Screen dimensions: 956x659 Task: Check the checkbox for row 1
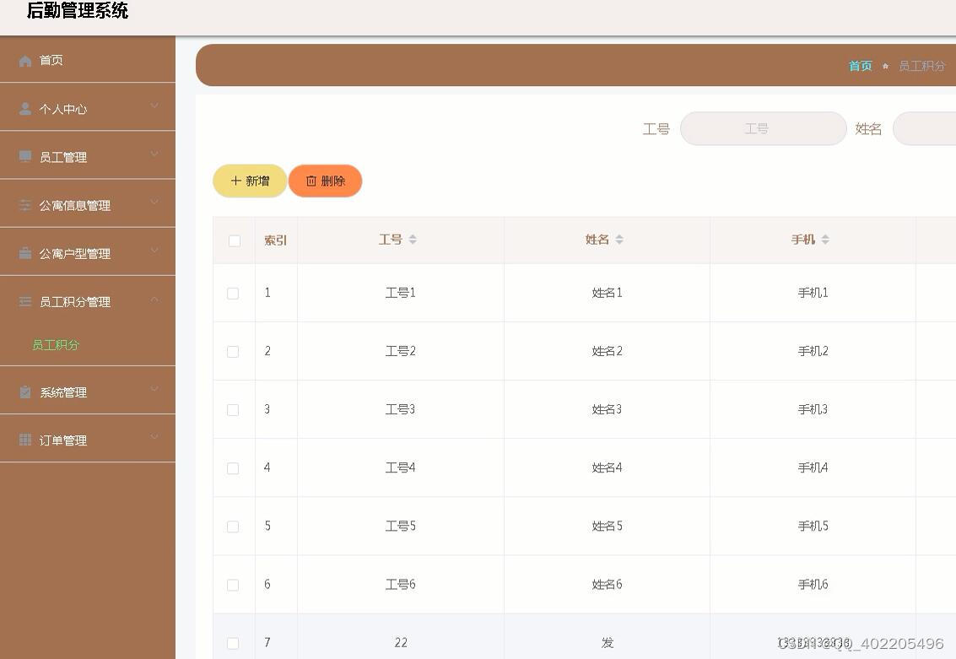coord(233,294)
